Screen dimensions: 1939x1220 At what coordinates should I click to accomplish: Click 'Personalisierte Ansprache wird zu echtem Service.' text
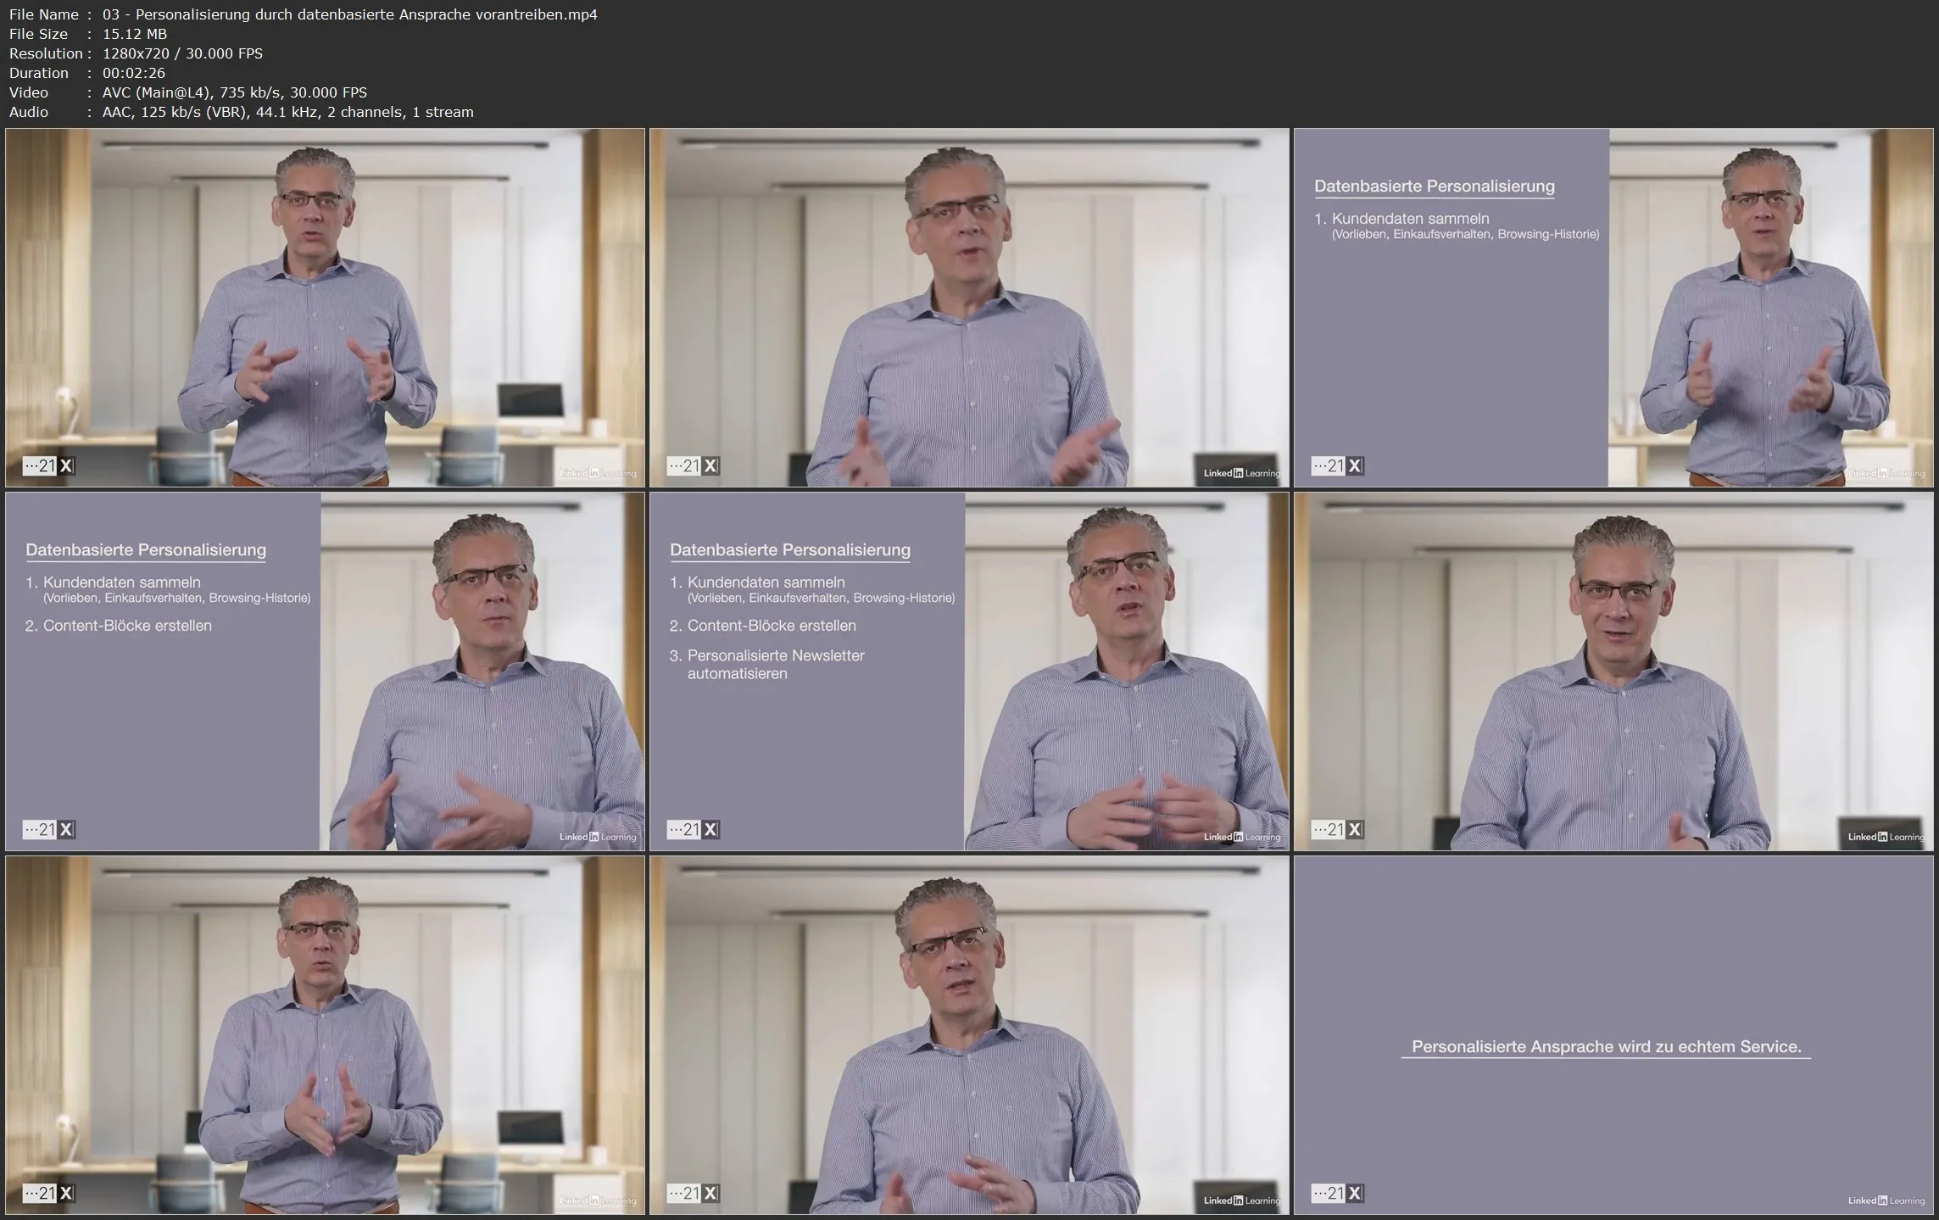[1606, 1046]
